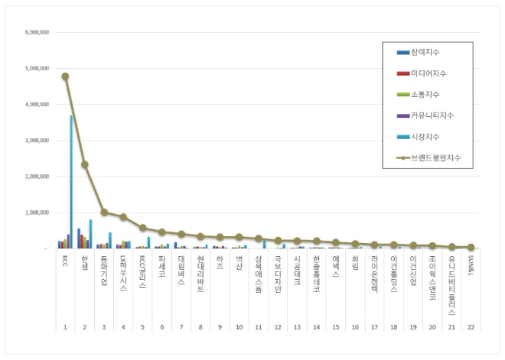Click the 1,000,000 y-axis label
This screenshot has height=360, width=505.
pos(37,212)
